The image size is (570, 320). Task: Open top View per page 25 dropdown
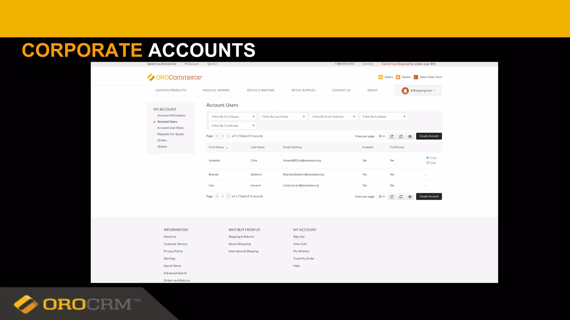382,136
